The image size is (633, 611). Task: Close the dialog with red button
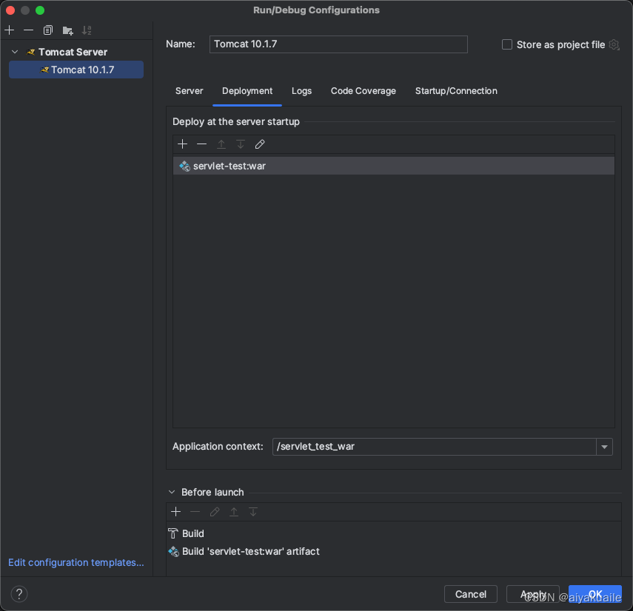pyautogui.click(x=10, y=10)
